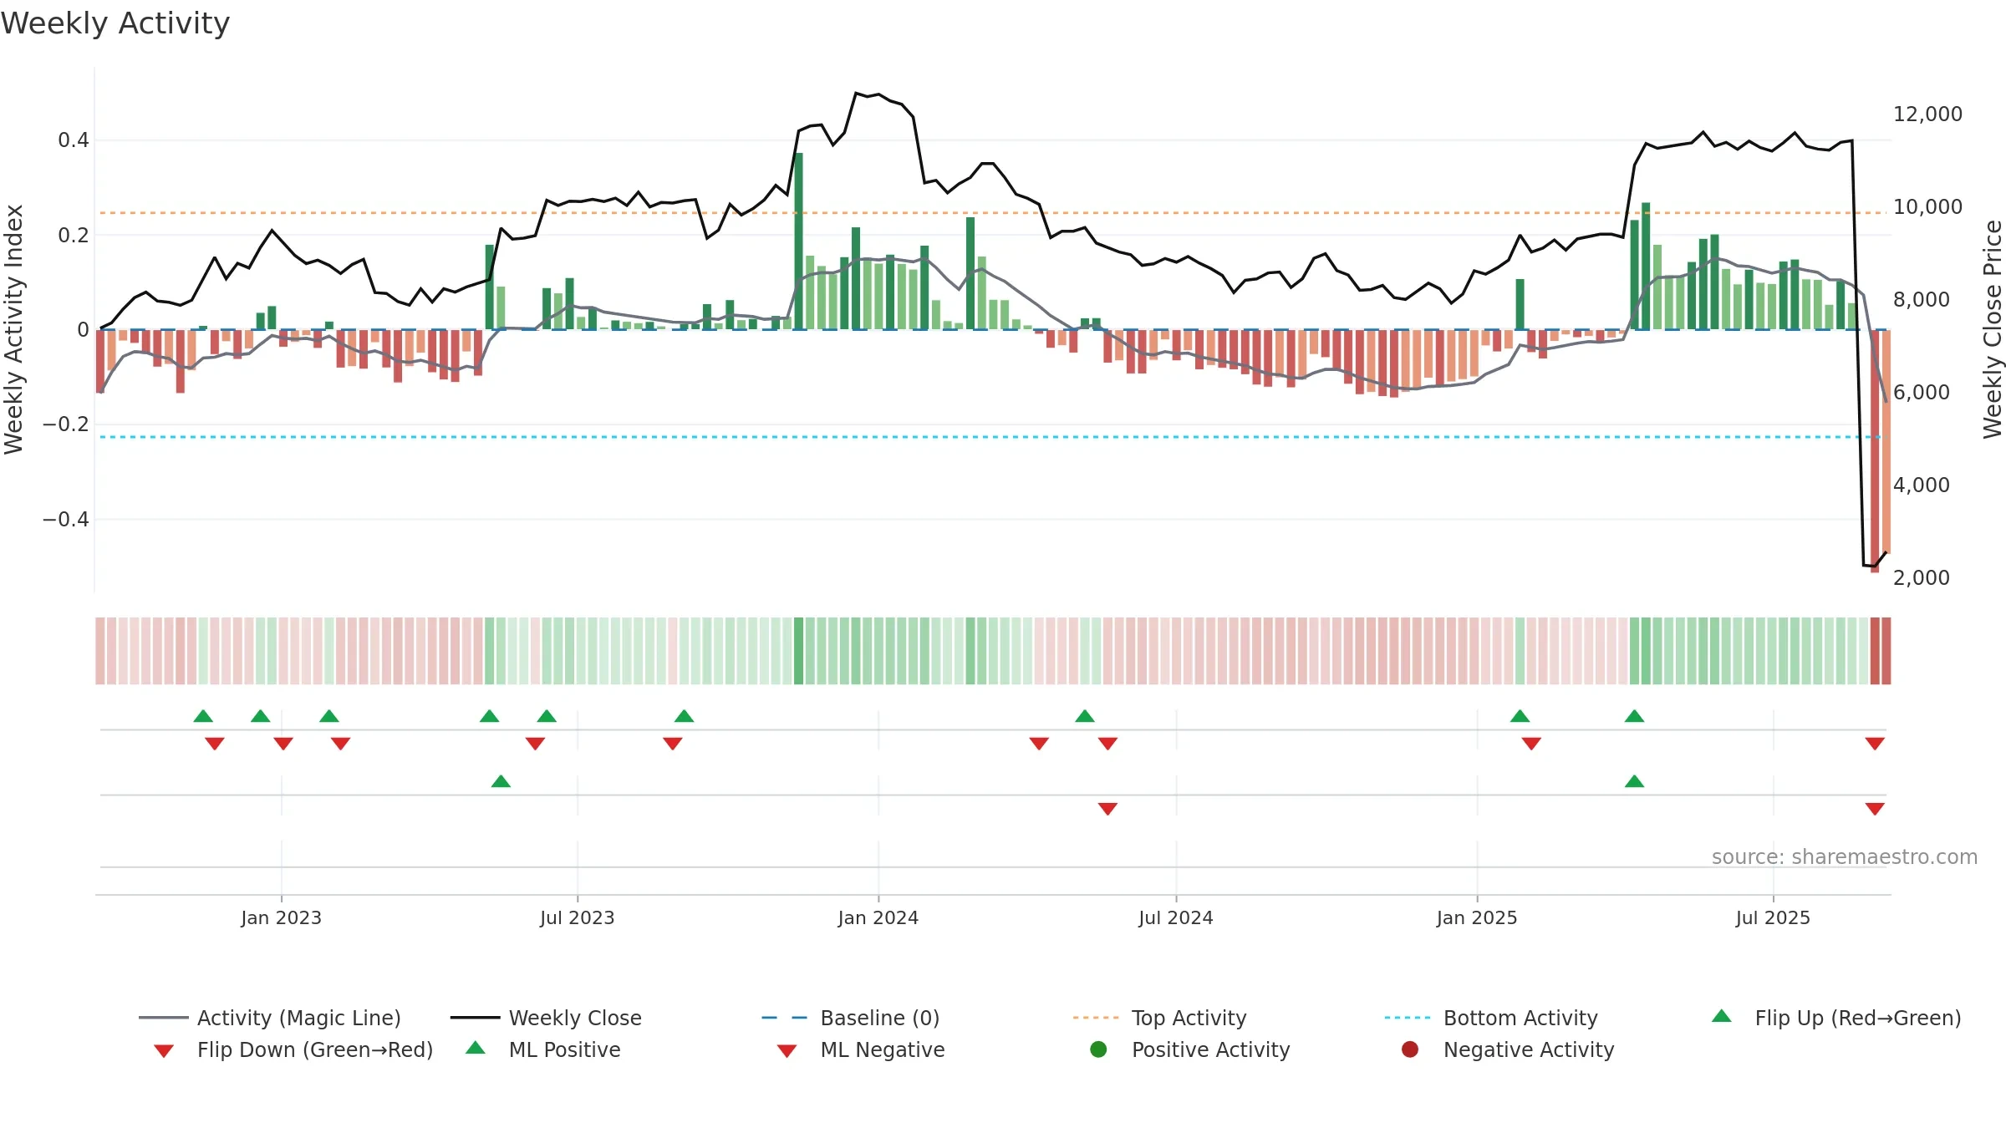Click the dark red heatmap cell at far right
Image resolution: width=2006 pixels, height=1128 pixels.
pyautogui.click(x=1875, y=651)
